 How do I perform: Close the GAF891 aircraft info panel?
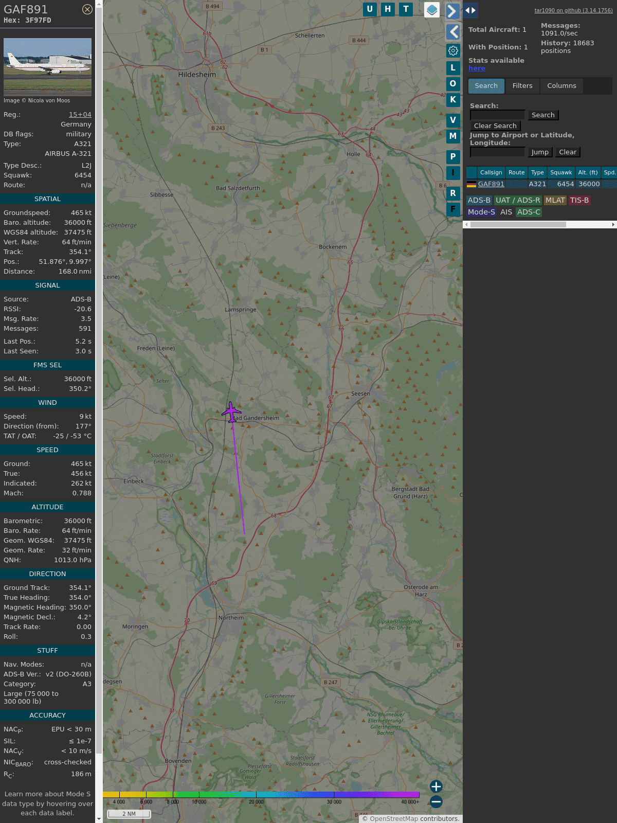point(87,9)
